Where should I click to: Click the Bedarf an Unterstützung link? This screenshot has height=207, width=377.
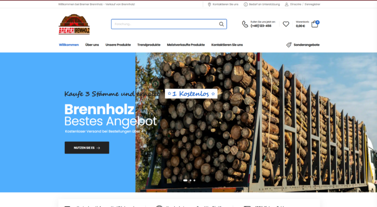(265, 4)
